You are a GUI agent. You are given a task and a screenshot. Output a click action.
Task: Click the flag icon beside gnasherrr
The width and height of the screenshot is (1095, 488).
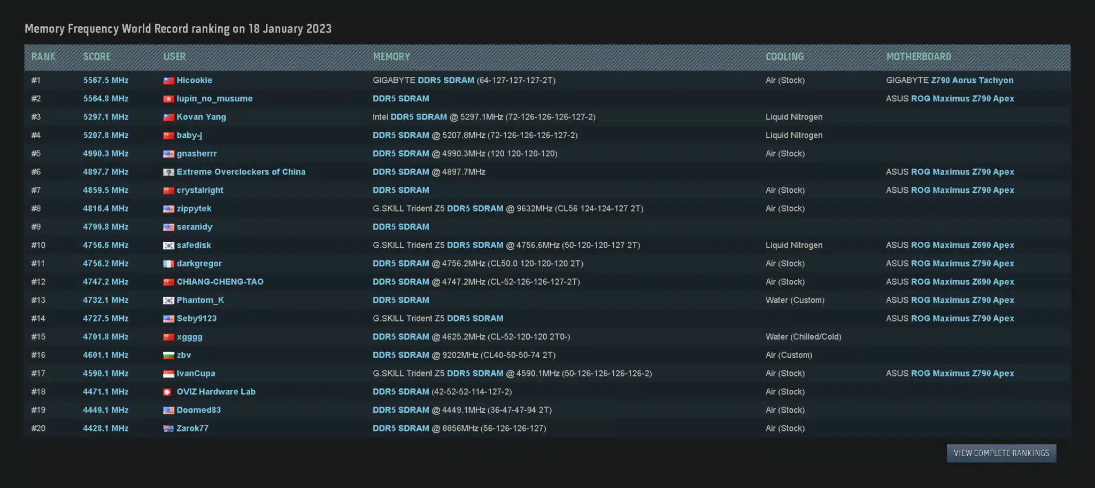pyautogui.click(x=168, y=154)
